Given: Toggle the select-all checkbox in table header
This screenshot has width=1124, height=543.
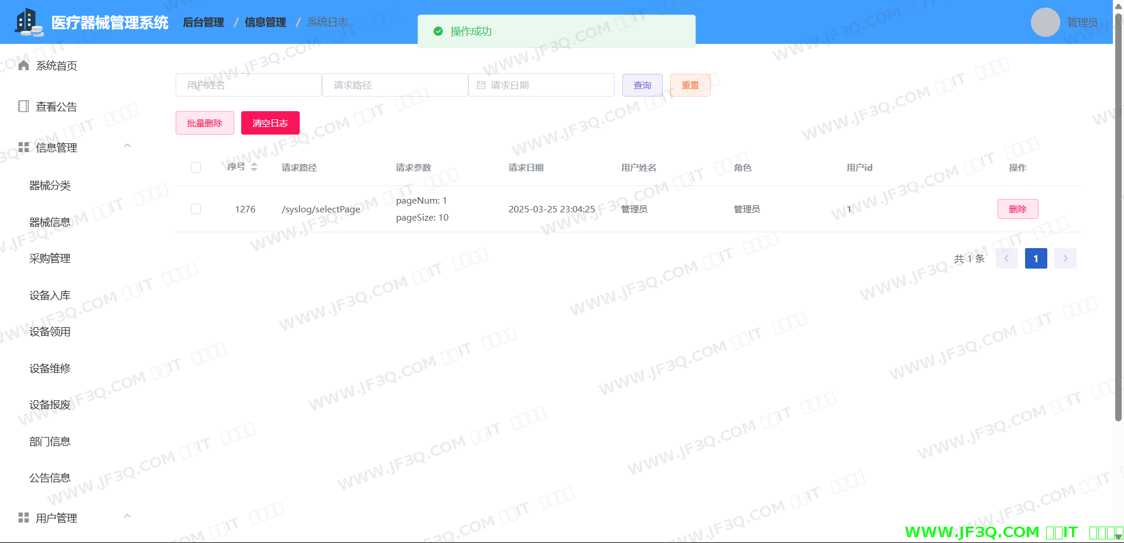Looking at the screenshot, I should click(196, 168).
